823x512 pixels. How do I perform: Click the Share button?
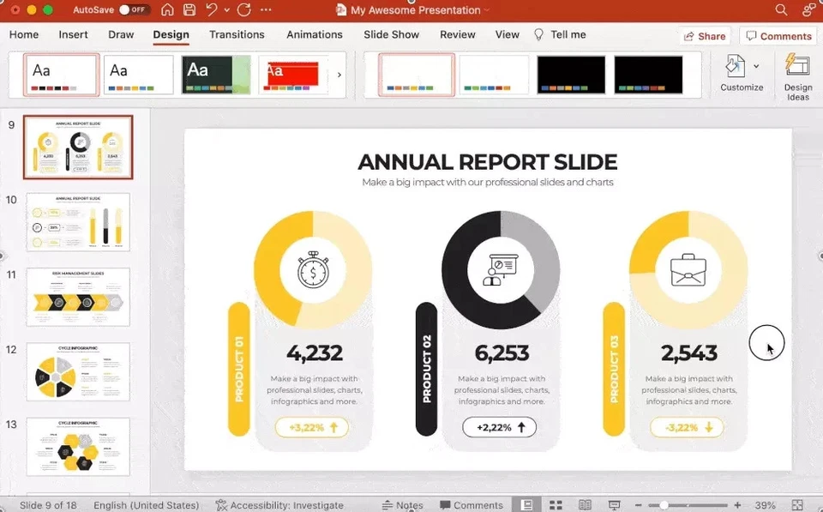point(705,36)
